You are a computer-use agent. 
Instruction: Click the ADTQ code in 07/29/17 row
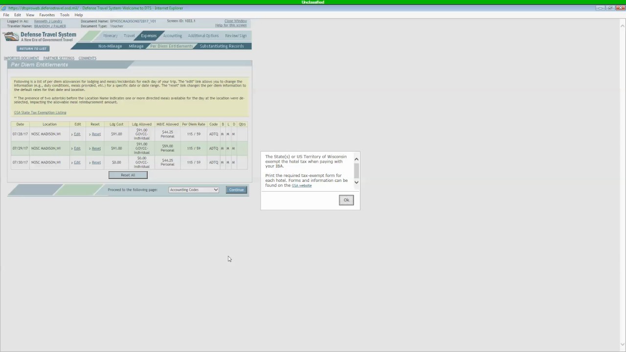click(214, 148)
